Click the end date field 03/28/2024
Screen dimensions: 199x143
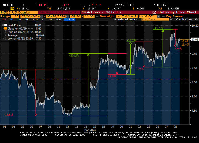click(x=56, y=16)
